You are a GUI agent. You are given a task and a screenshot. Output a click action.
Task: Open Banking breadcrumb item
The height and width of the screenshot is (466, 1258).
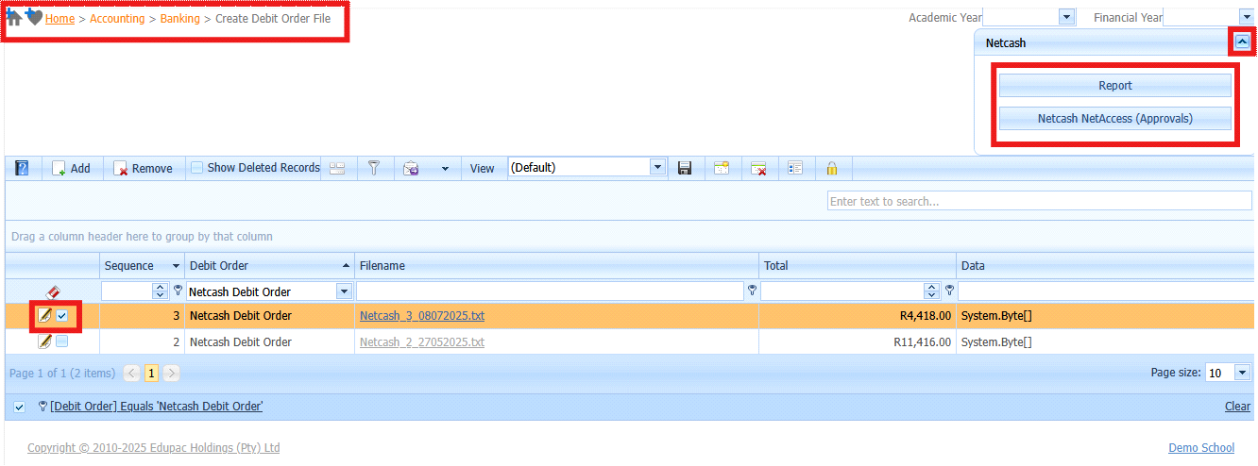point(180,18)
